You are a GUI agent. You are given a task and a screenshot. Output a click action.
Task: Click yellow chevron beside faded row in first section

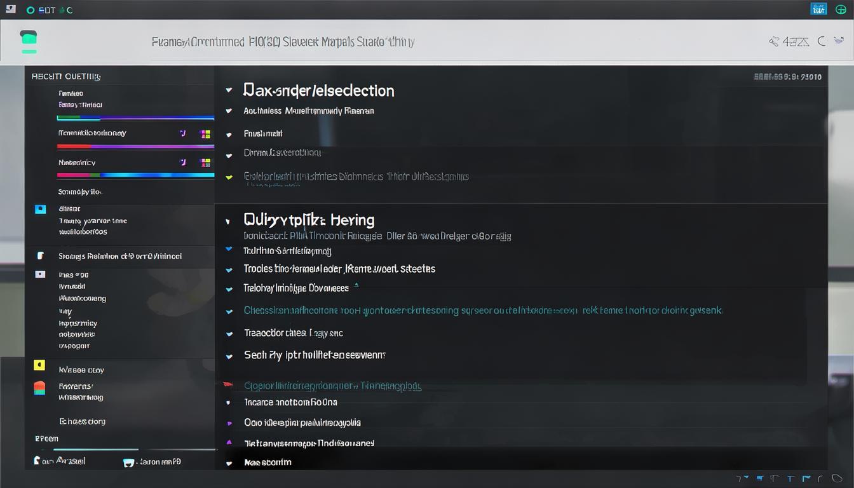[x=229, y=177]
